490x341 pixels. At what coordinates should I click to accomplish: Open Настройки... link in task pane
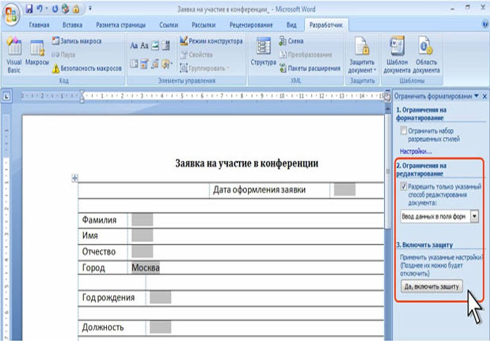(415, 152)
